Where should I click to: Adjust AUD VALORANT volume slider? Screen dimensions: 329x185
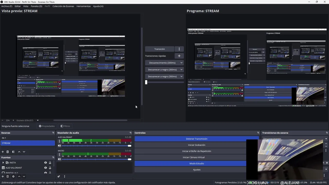click(x=96, y=146)
